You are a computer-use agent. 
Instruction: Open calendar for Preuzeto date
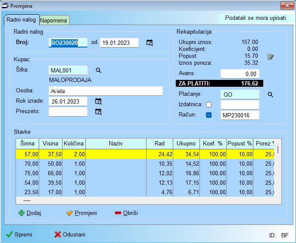pos(98,112)
